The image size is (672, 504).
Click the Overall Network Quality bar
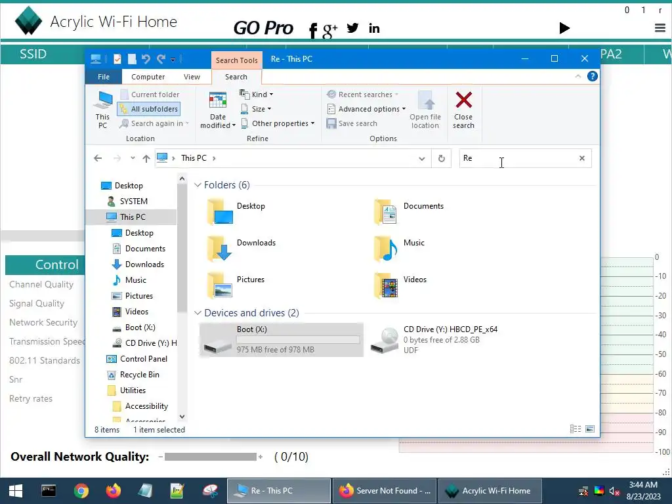(211, 457)
